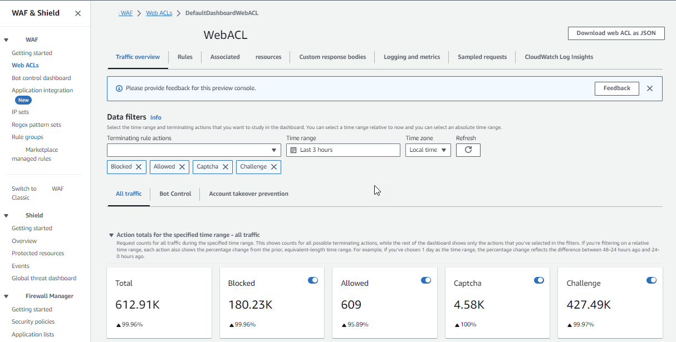Remove the Challenge filter chip

[274, 167]
